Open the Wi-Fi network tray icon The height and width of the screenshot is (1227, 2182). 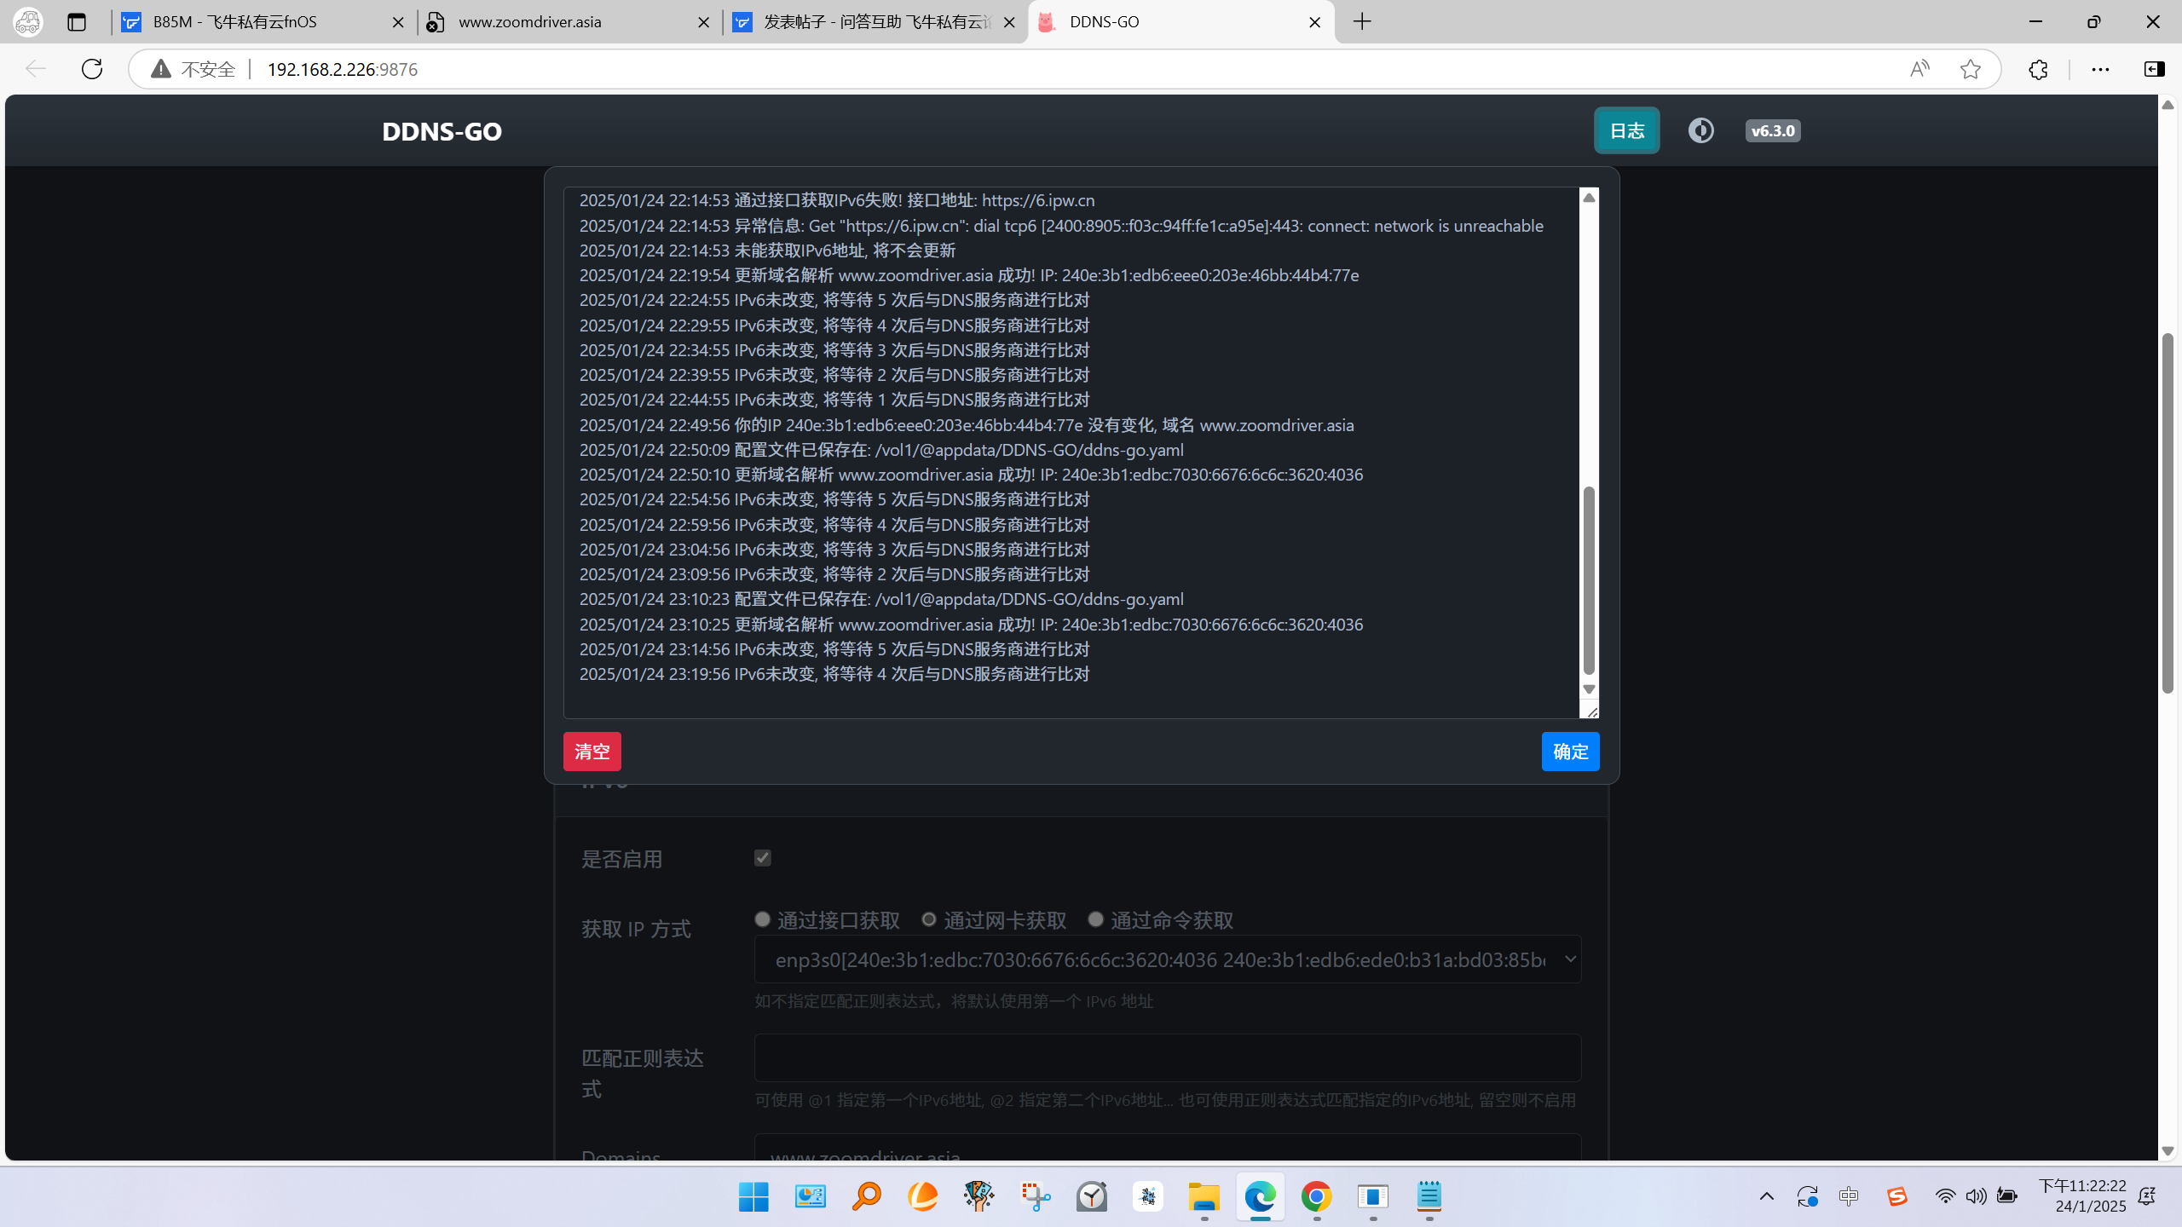click(1945, 1197)
